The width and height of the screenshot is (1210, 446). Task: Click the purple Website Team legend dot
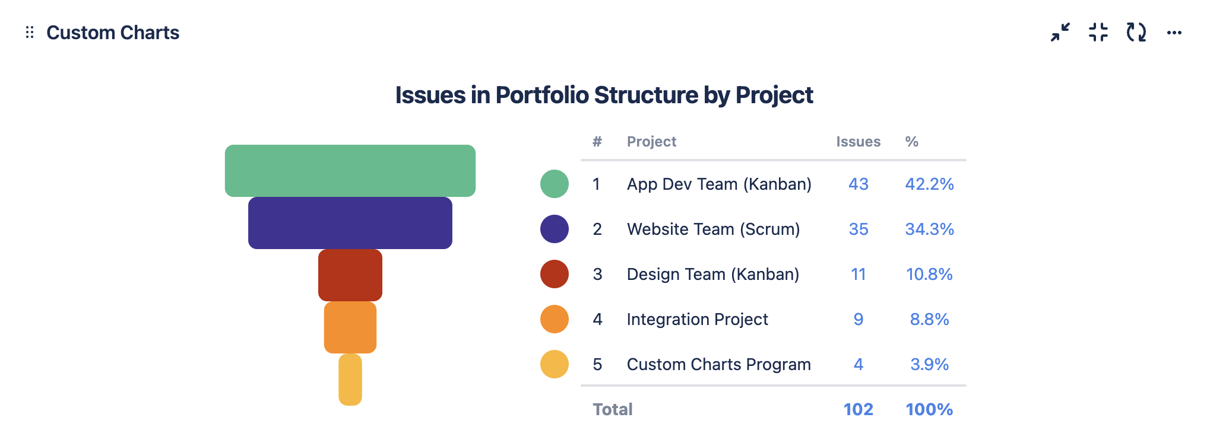pos(554,229)
